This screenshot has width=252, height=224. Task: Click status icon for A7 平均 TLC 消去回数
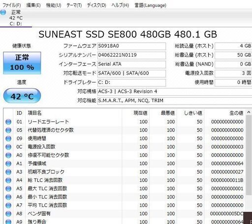click(x=8, y=205)
